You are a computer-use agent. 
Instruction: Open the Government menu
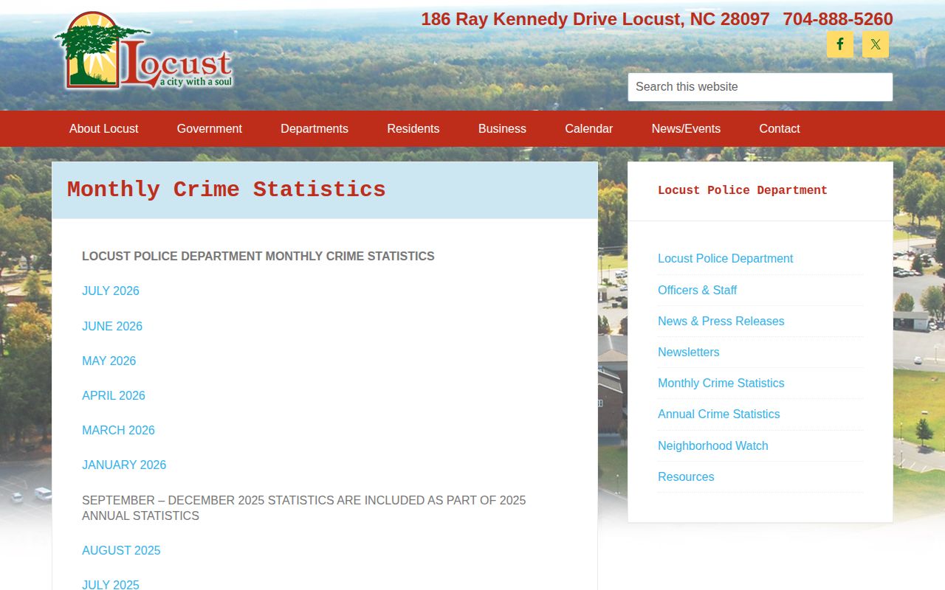coord(209,128)
